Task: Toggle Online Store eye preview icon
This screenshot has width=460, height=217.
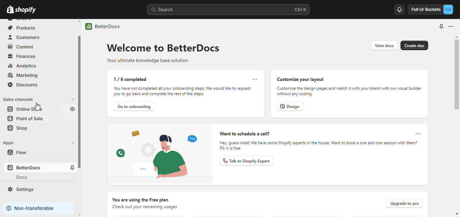Action: 72,109
